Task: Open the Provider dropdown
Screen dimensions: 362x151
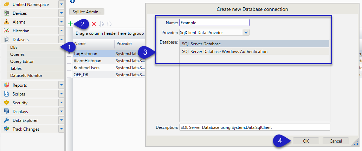Action: [246, 33]
